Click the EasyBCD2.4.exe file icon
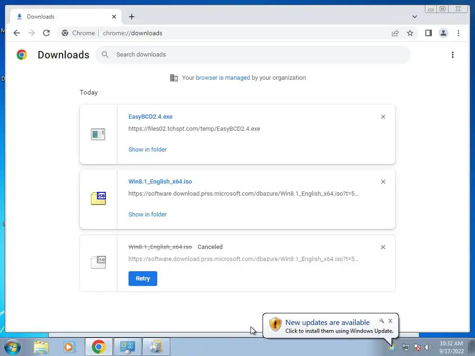Image resolution: width=475 pixels, height=356 pixels. click(x=98, y=134)
